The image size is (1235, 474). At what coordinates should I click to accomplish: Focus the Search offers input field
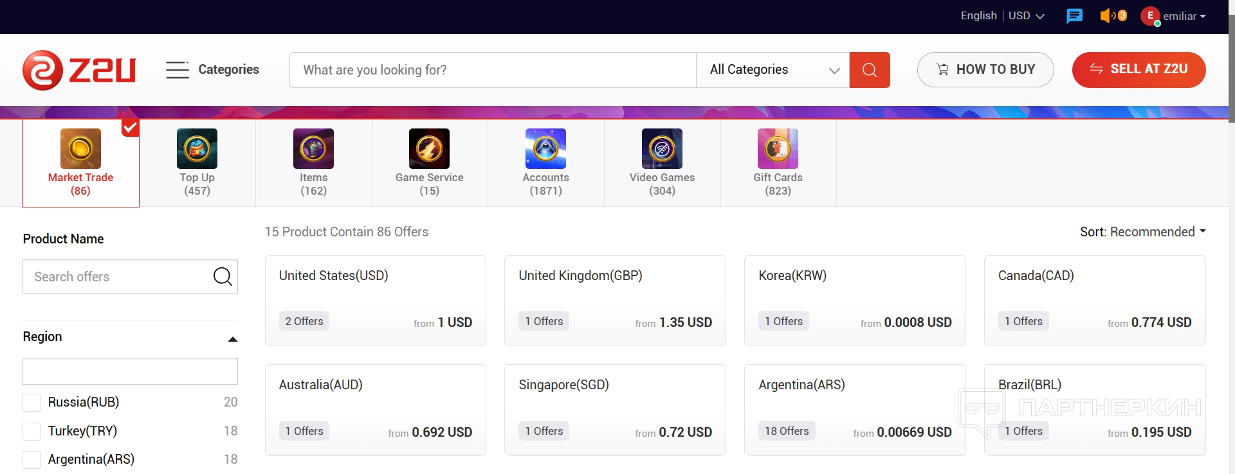pos(130,276)
